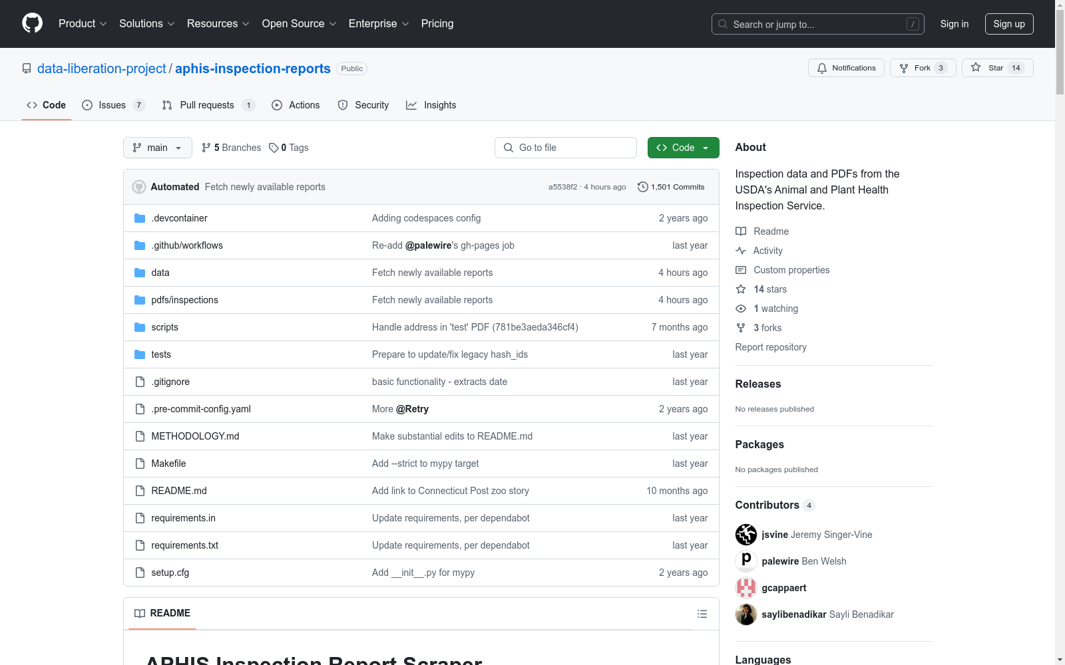Viewport: 1065px width, 665px height.
Task: Click the Report repository link
Action: (771, 347)
